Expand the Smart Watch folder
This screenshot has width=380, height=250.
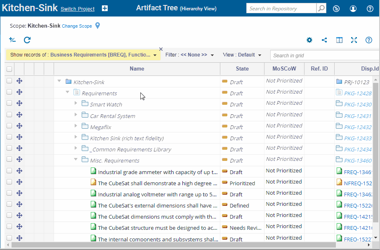(76, 103)
